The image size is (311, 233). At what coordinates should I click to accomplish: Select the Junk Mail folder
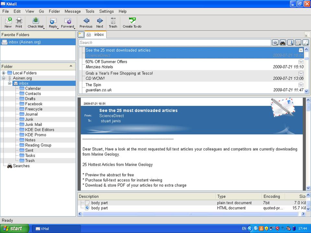[33, 125]
